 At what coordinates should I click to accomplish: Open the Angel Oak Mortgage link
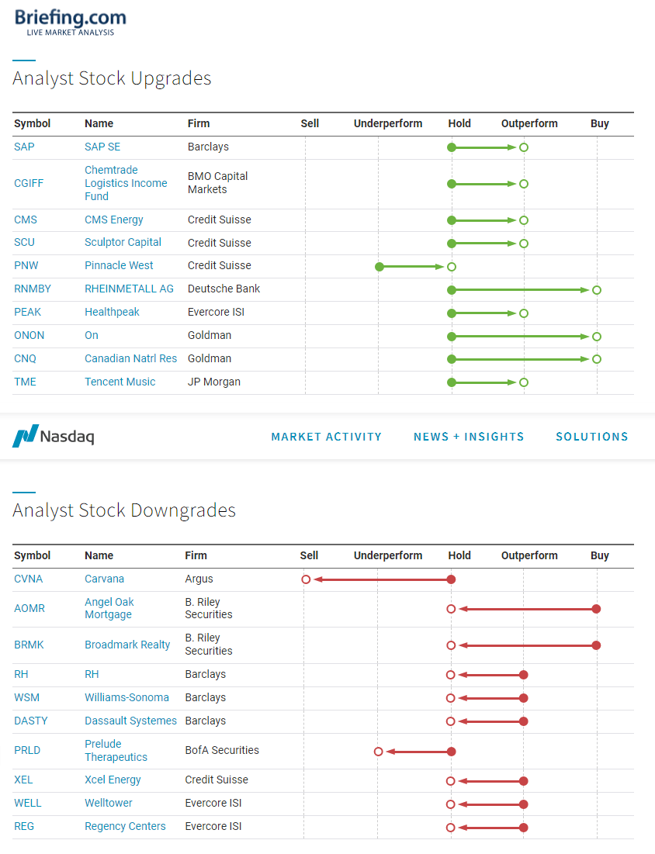[x=109, y=608]
